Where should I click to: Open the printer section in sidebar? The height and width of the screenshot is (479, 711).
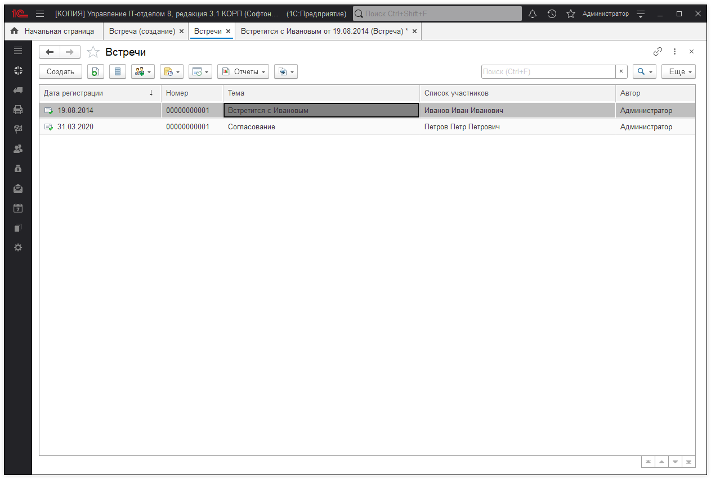click(x=18, y=110)
